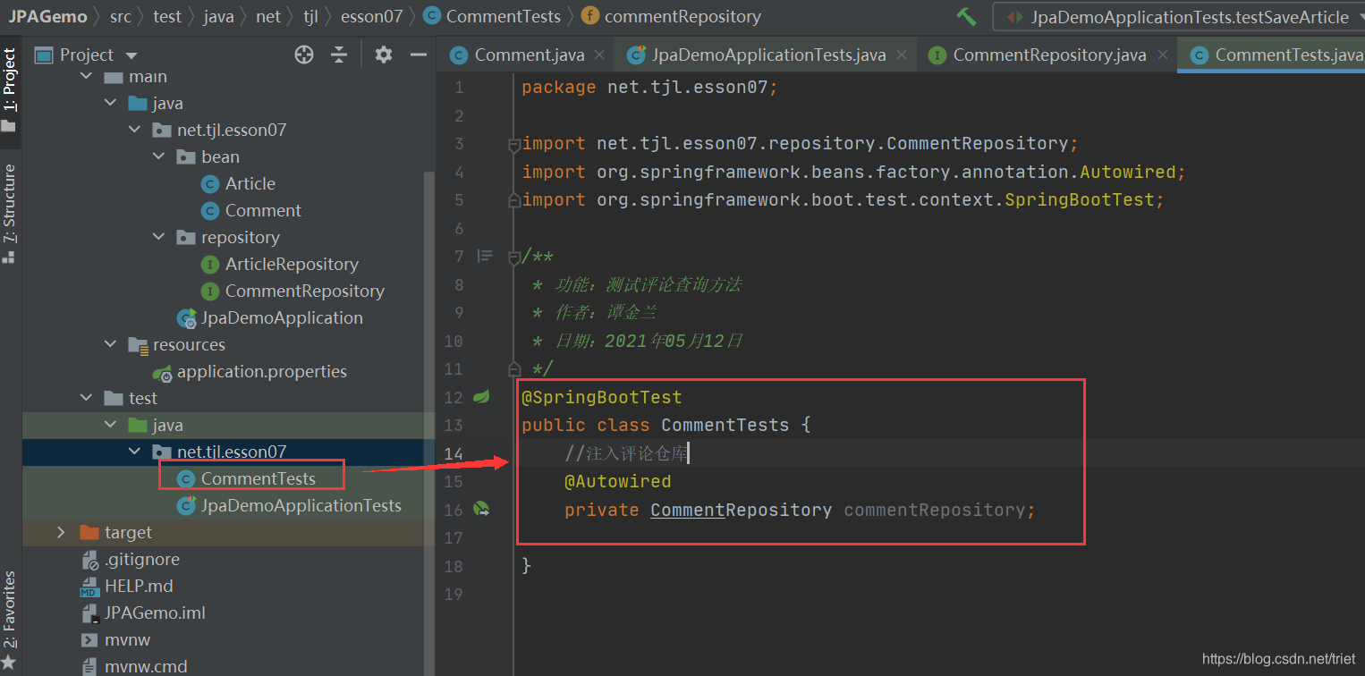The height and width of the screenshot is (676, 1365).
Task: Select mvnw file in tree
Action: pyautogui.click(x=127, y=639)
